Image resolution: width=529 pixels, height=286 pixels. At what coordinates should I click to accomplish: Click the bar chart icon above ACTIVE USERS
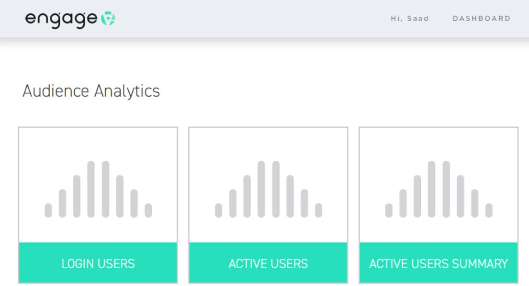click(269, 189)
